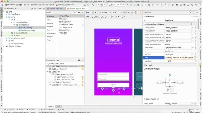Open the Version Control tool window
202x113 pixels.
47,110
